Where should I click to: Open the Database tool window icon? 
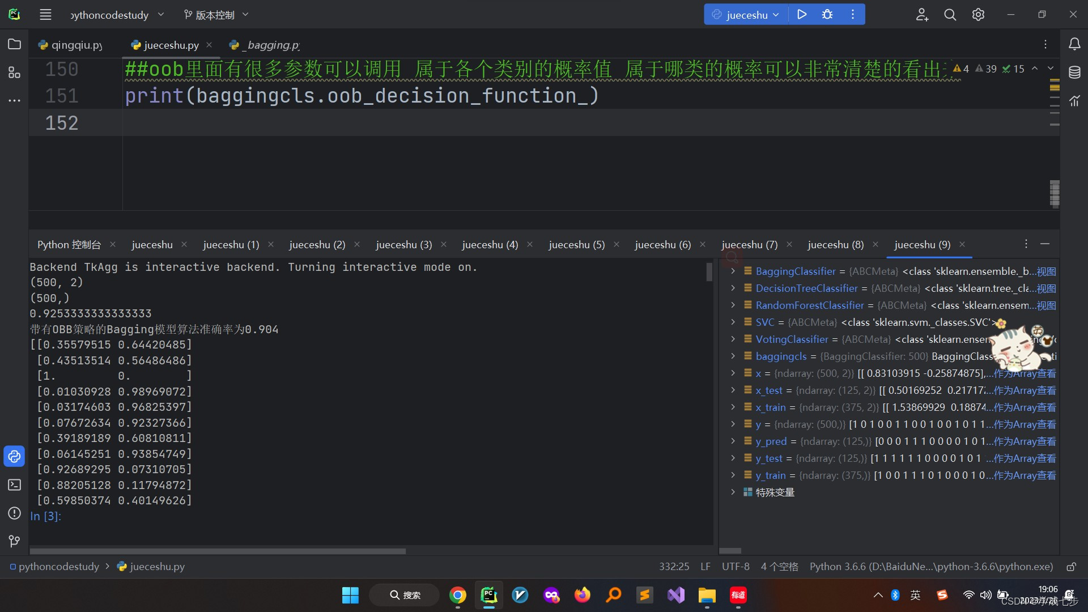(1074, 73)
